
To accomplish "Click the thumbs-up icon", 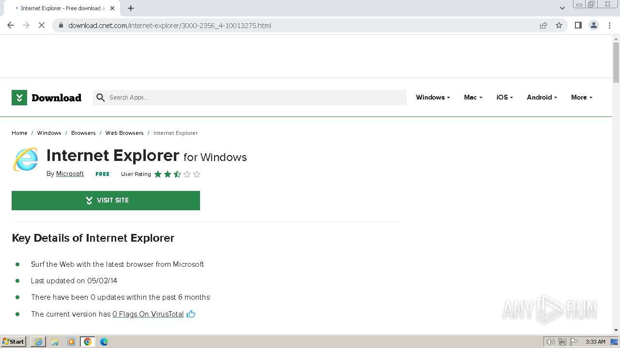I will (191, 314).
